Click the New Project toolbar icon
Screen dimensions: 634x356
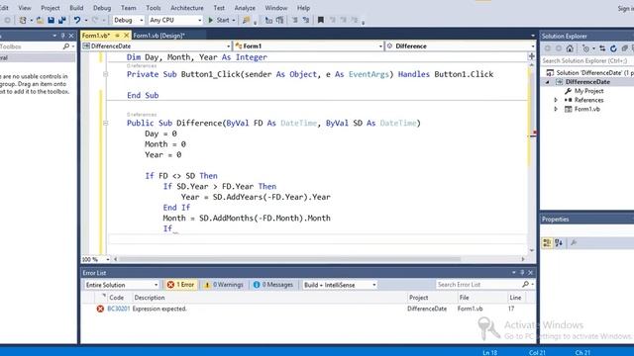tap(23, 20)
